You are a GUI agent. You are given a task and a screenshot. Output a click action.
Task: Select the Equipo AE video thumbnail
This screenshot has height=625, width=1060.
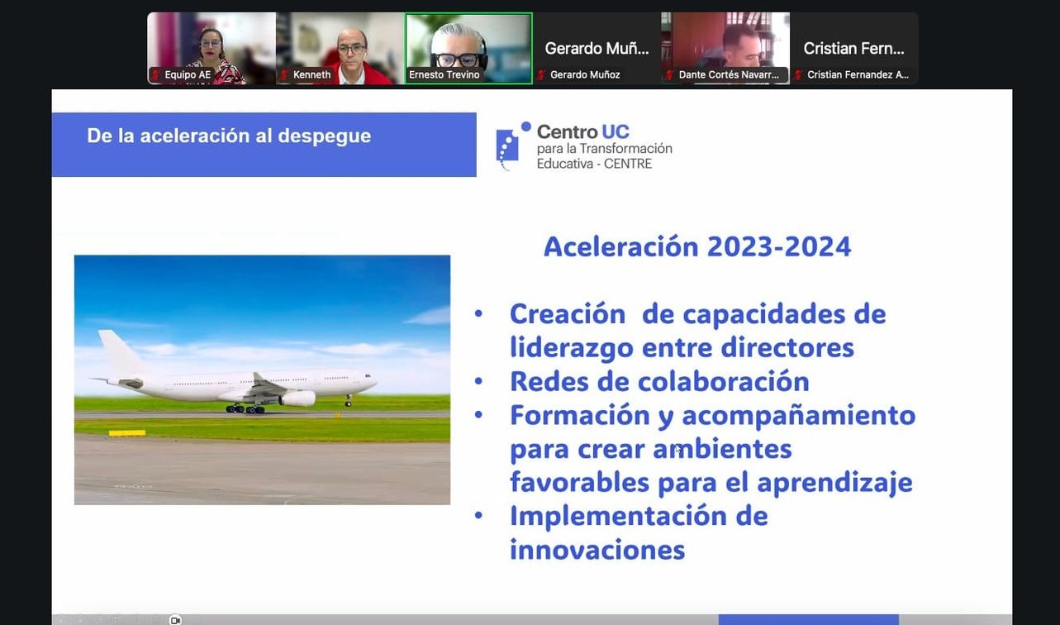tap(212, 48)
